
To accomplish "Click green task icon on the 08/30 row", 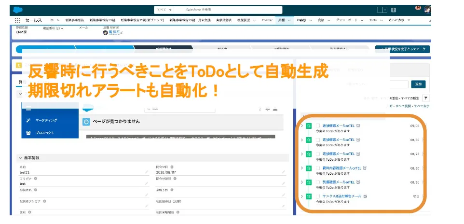I will click(309, 140).
